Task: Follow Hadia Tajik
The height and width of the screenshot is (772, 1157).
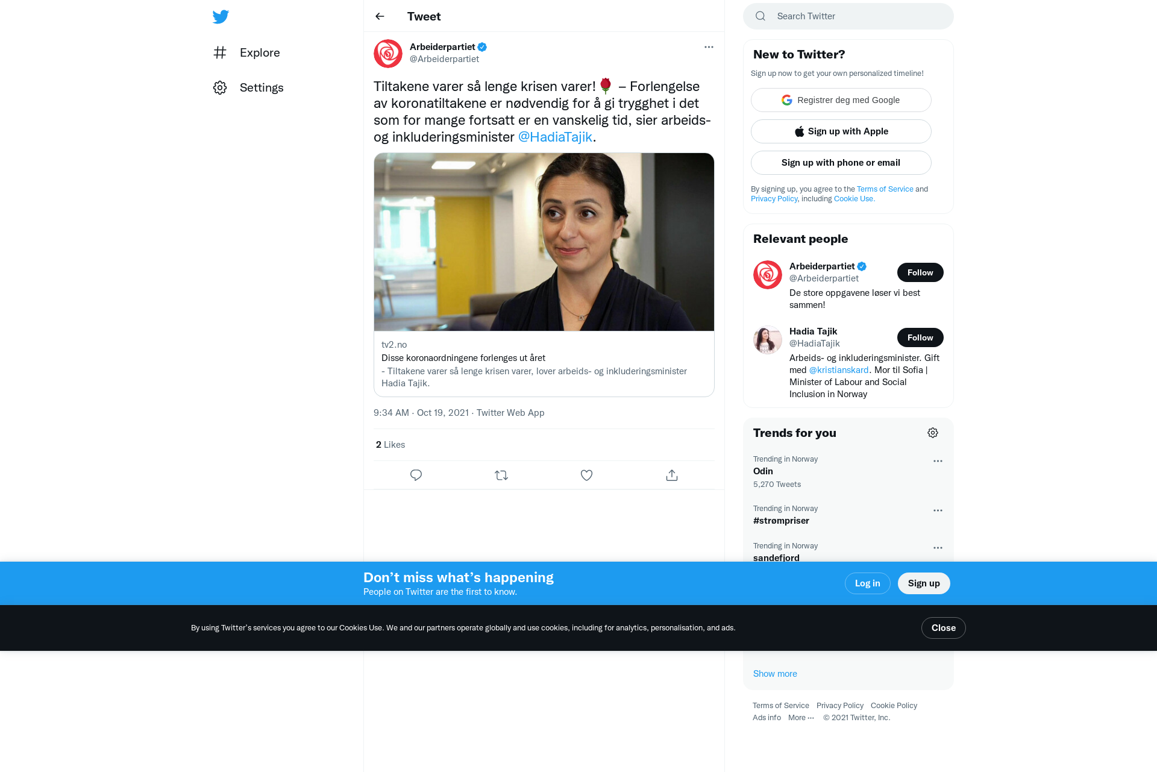Action: click(x=920, y=337)
